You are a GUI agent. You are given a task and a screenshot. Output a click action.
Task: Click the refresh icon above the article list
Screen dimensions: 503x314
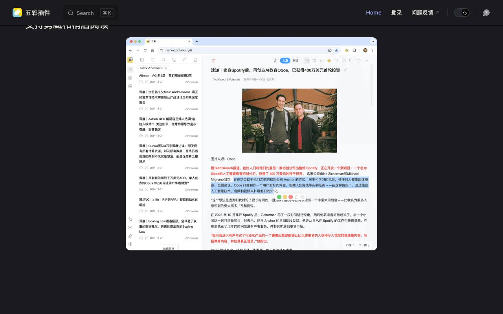[x=153, y=60]
